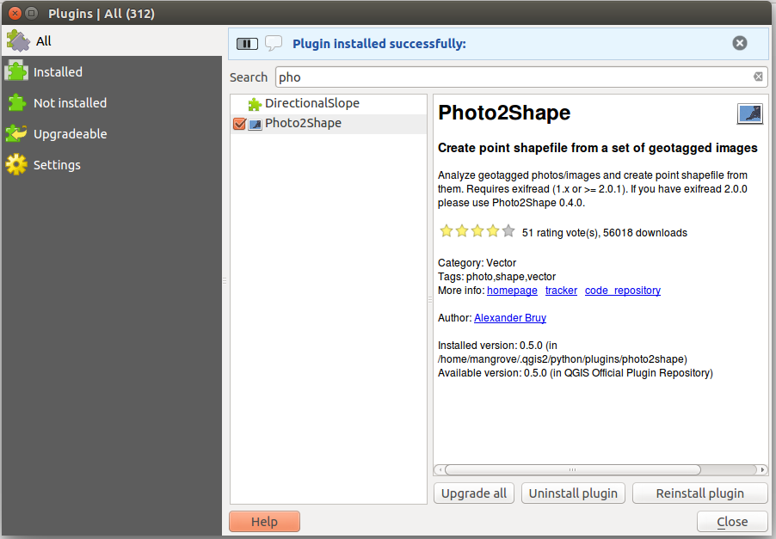Clear the search field text
Viewport: 776px width, 539px height.
point(758,77)
